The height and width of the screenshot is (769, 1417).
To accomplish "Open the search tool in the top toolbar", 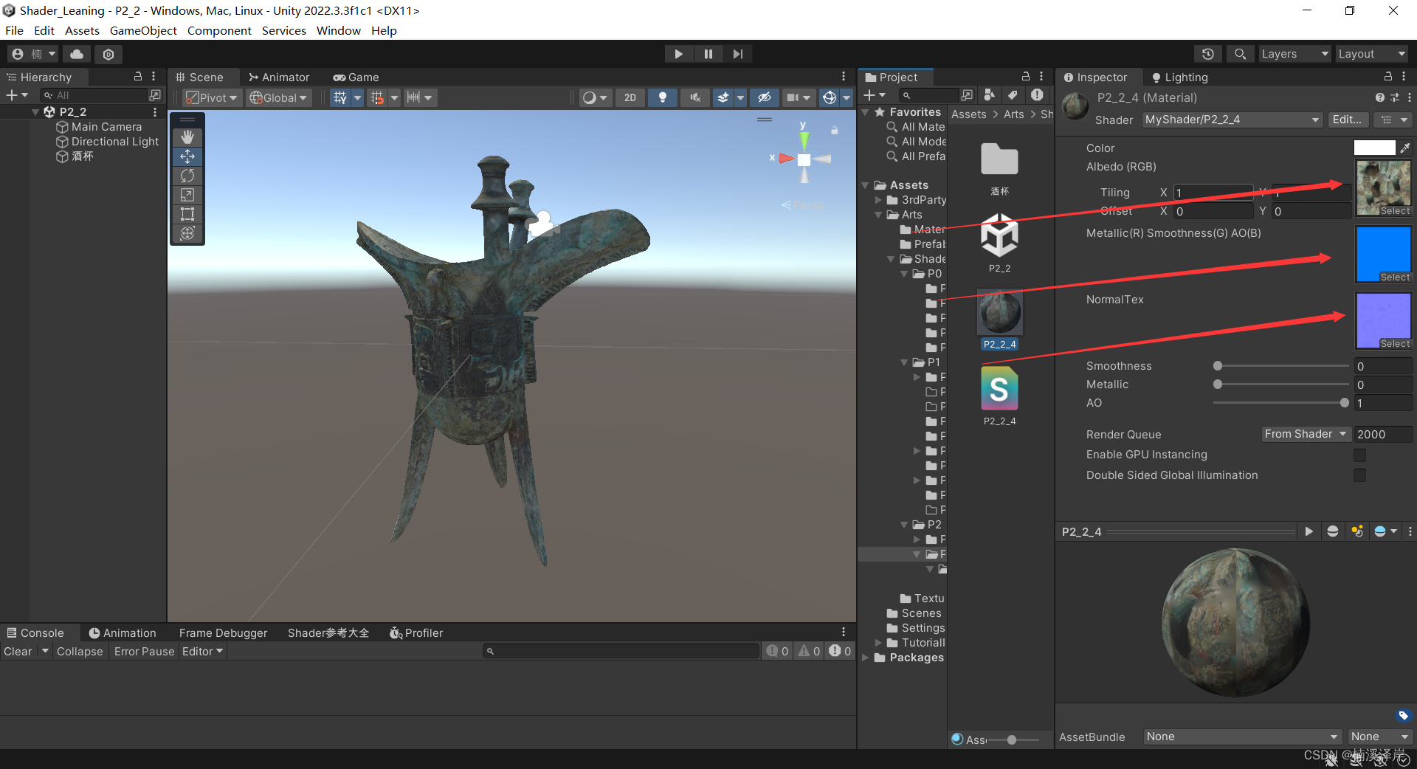I will pos(1239,53).
